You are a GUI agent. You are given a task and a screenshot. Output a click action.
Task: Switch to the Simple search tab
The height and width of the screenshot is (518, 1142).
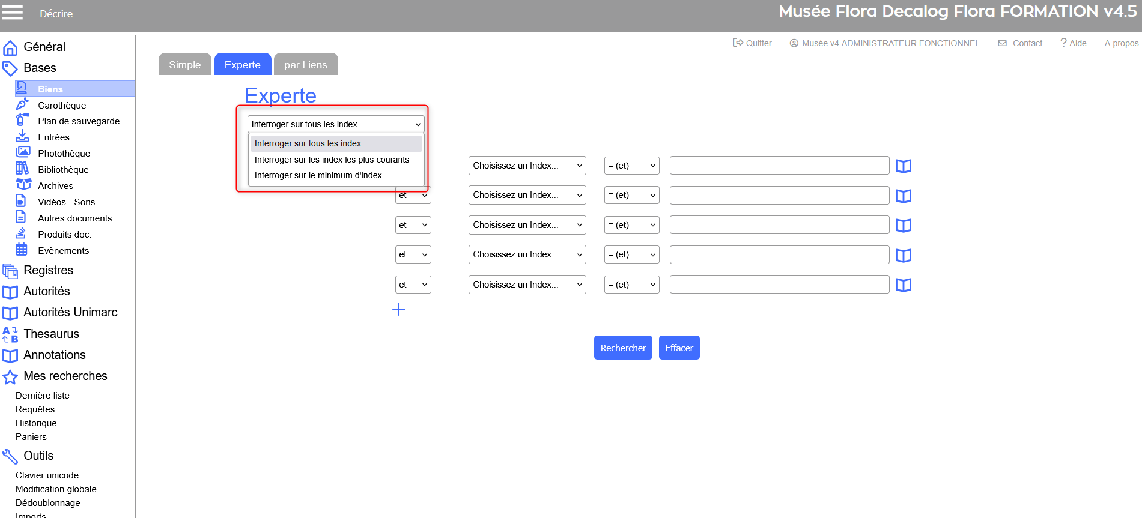click(x=184, y=65)
